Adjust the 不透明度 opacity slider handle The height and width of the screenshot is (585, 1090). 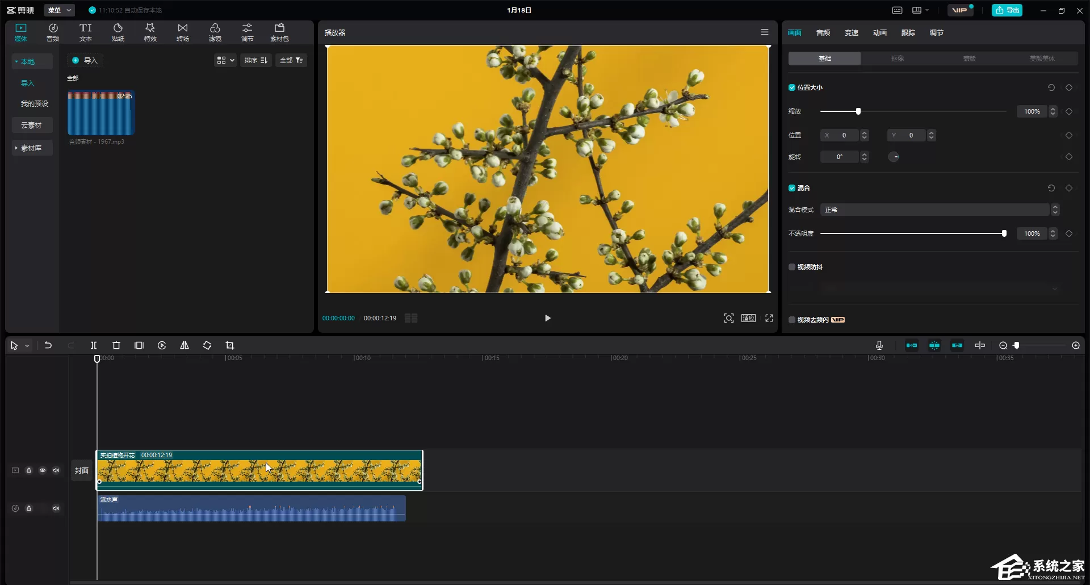tap(1004, 233)
